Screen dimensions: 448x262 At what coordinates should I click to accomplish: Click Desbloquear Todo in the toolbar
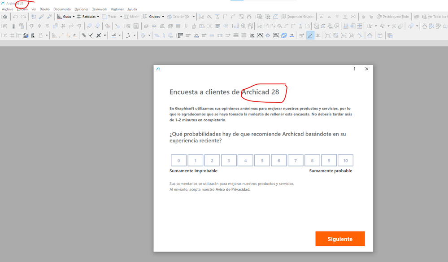392,17
